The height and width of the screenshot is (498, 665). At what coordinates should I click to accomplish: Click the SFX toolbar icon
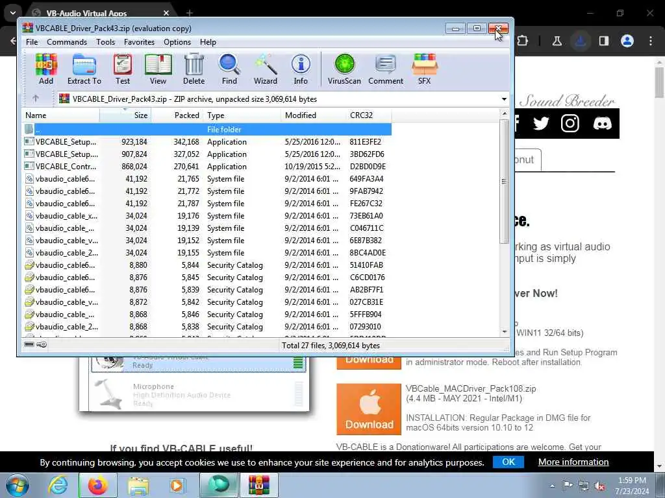click(x=424, y=69)
